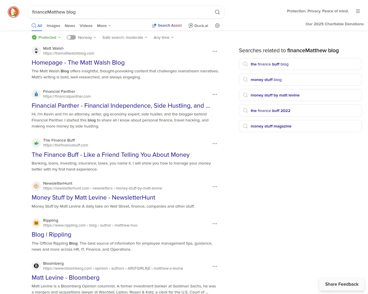Open Duck.ai chat
Image resolution: width=368 pixels, height=294 pixels.
point(198,26)
